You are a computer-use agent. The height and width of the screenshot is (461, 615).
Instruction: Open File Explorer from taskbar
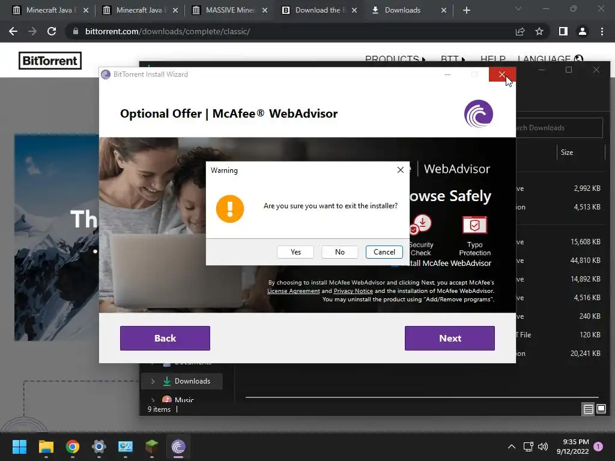coord(46,447)
